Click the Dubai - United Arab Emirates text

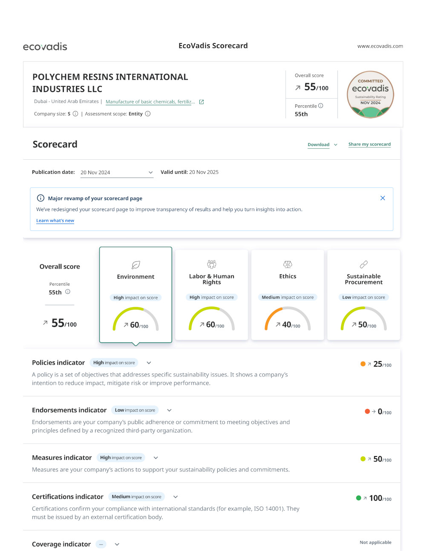(66, 101)
